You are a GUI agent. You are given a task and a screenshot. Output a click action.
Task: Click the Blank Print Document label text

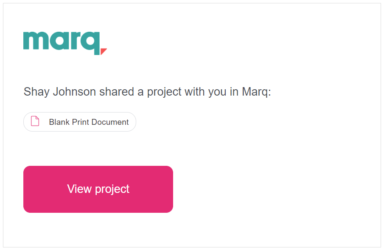(x=89, y=122)
